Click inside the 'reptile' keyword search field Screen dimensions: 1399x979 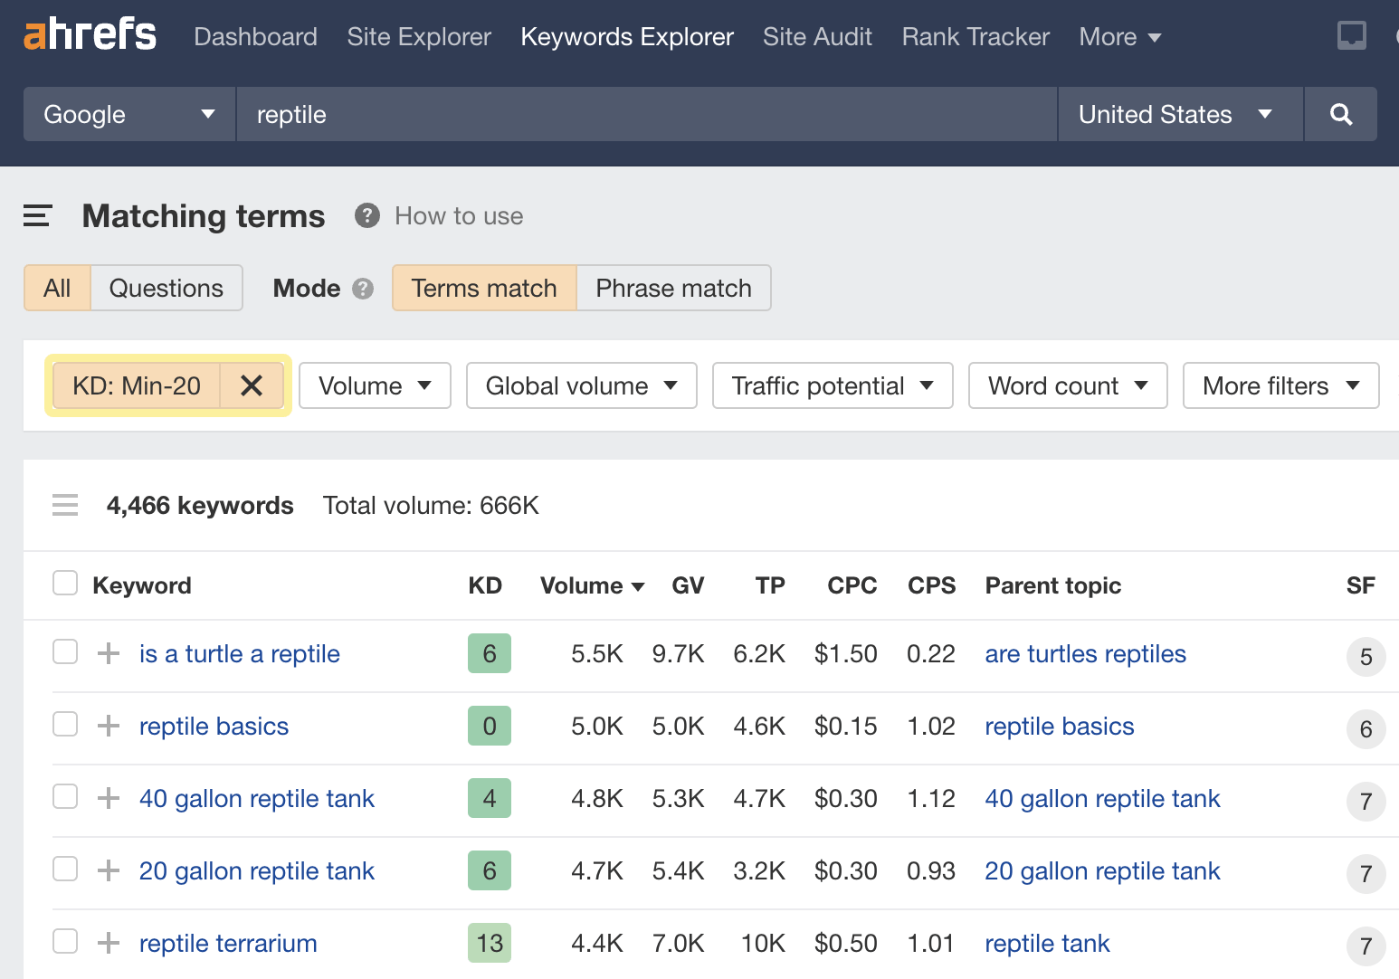[633, 114]
